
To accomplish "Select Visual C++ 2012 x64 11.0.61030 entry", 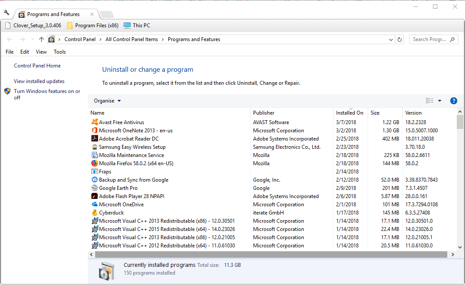I will pyautogui.click(x=167, y=246).
